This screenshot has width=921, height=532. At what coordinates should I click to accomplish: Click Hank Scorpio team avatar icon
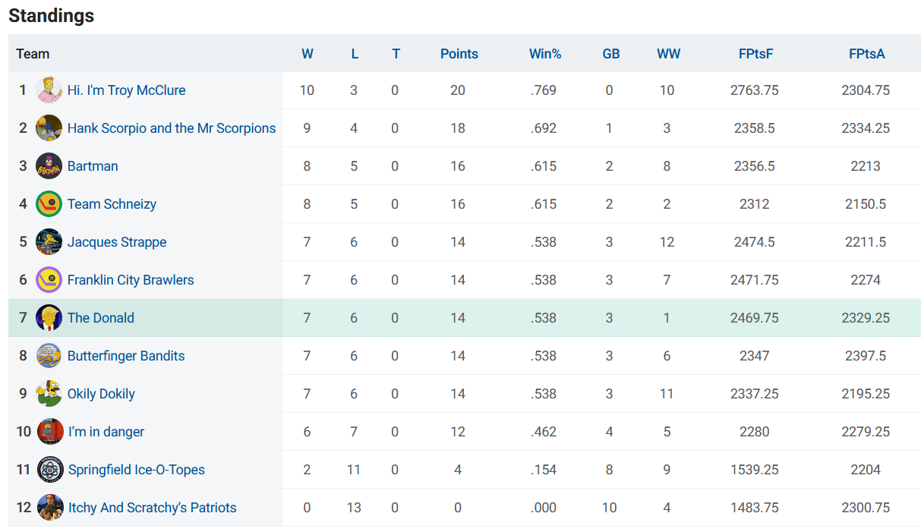(x=49, y=128)
